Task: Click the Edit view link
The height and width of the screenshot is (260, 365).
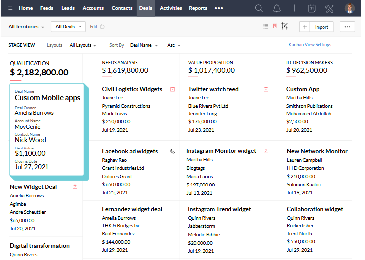Action: [93, 27]
